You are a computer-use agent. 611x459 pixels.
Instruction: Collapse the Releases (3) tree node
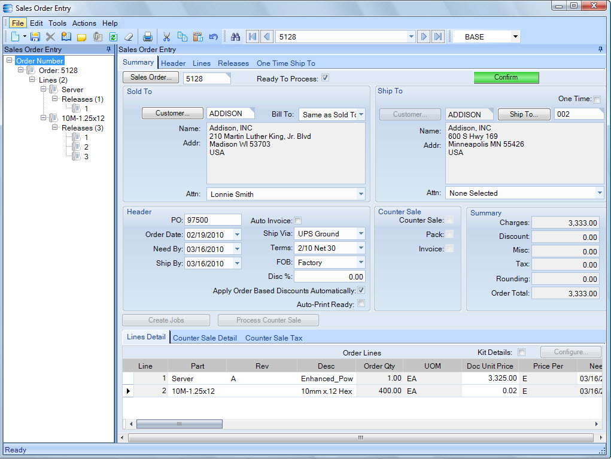tap(54, 127)
